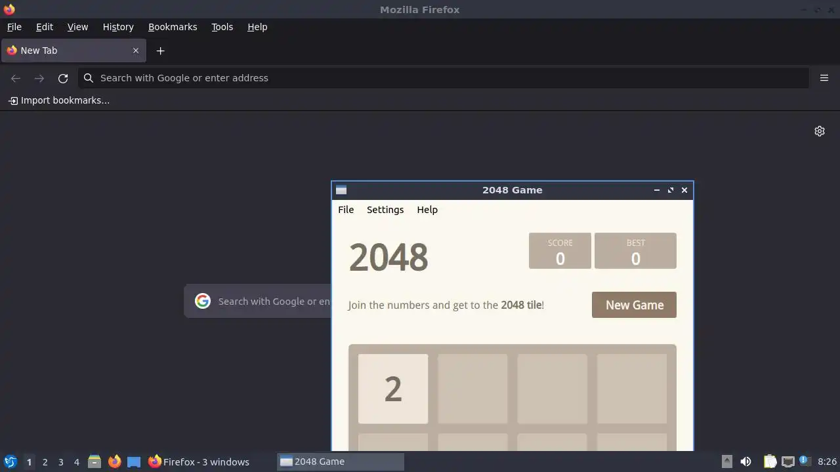Open Firefox View menu
840x472 pixels.
tap(77, 27)
